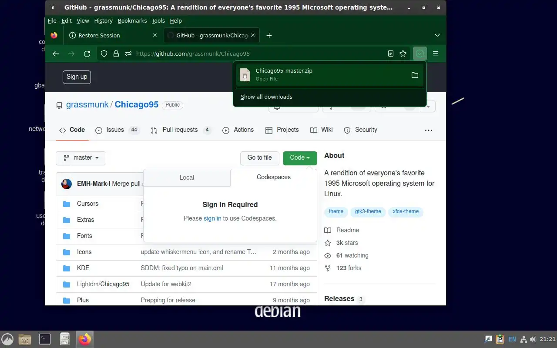This screenshot has height=348, width=557.
Task: Open the 3k stars link
Action: pyautogui.click(x=342, y=243)
